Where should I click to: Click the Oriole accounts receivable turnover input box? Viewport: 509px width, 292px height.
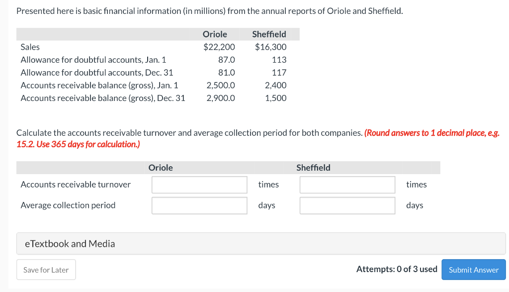click(199, 185)
